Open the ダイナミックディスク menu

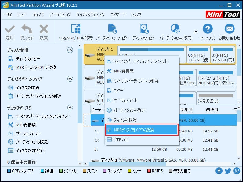[91, 14]
